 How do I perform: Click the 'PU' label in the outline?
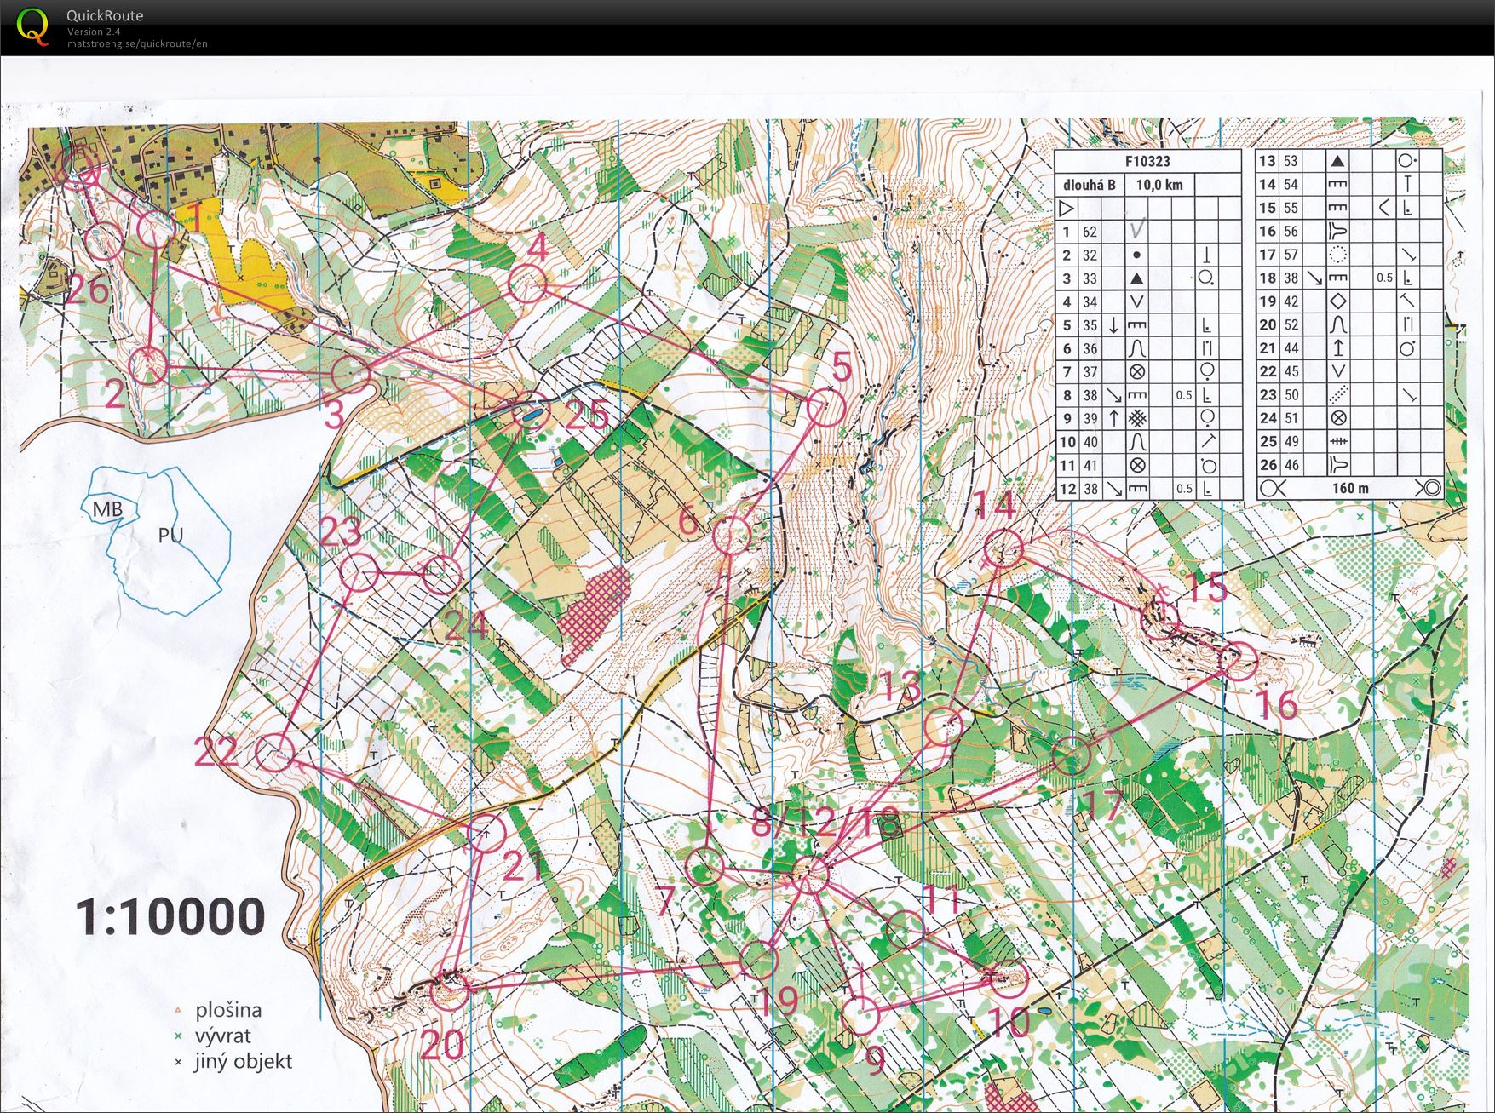[170, 535]
